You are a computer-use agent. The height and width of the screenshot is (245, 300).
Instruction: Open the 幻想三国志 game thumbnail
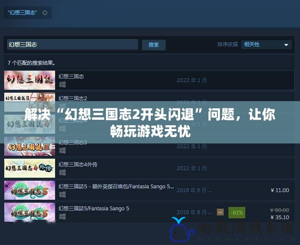tap(30, 80)
